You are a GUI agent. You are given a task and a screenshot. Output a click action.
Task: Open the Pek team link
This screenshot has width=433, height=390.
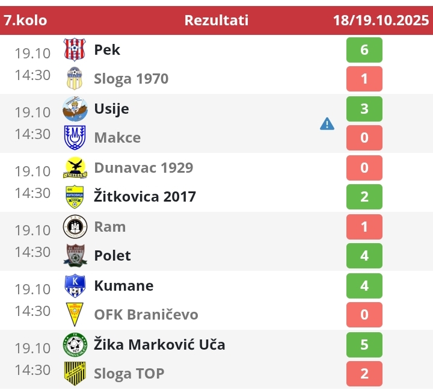pos(107,49)
